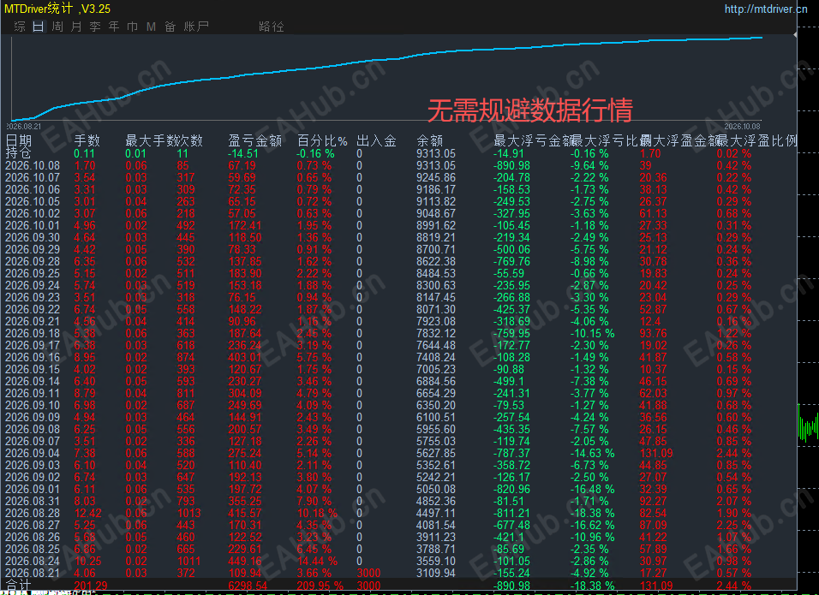Select the 2026.10.08 date cell
Screen dimensions: 819x595
coord(33,165)
